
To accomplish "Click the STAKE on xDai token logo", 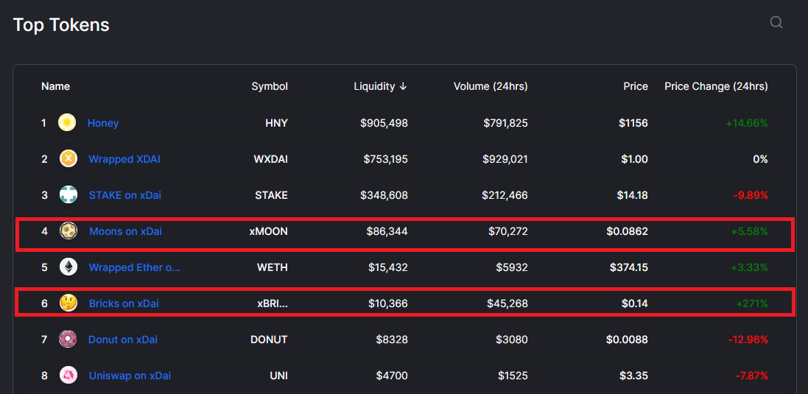I will pos(68,195).
